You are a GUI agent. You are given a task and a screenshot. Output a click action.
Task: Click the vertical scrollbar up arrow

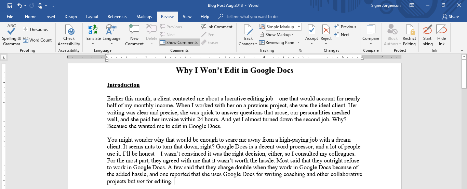click(464, 57)
